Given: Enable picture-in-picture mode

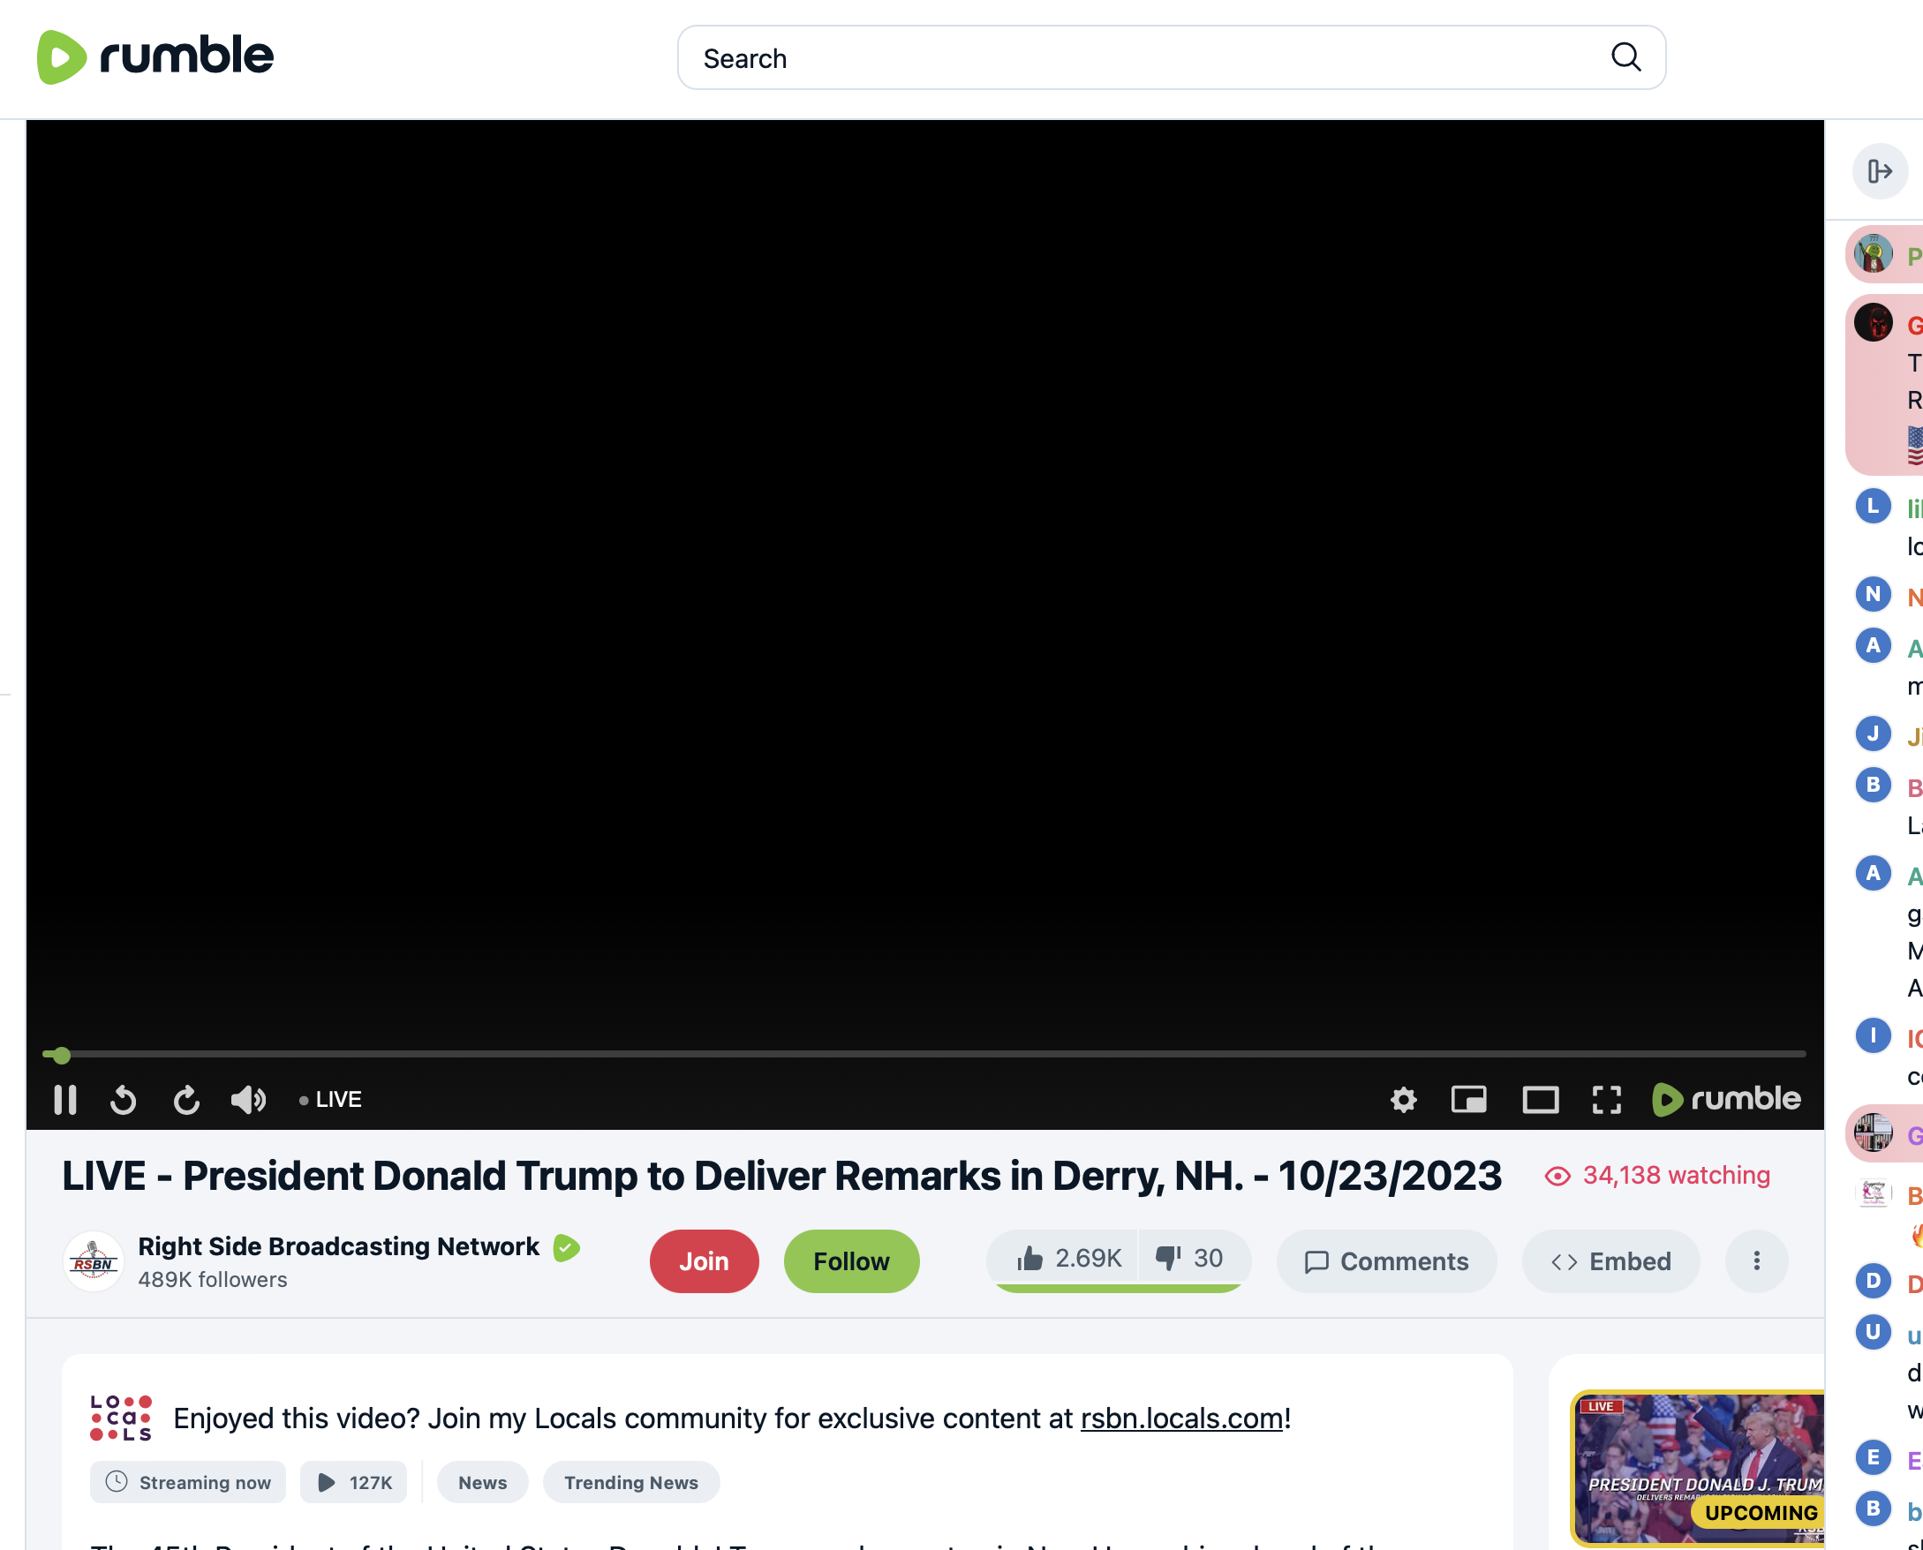Looking at the screenshot, I should click(1468, 1100).
